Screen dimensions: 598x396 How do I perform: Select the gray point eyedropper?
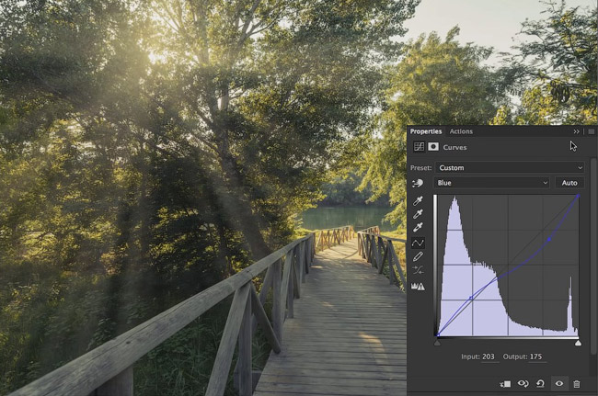click(x=418, y=214)
